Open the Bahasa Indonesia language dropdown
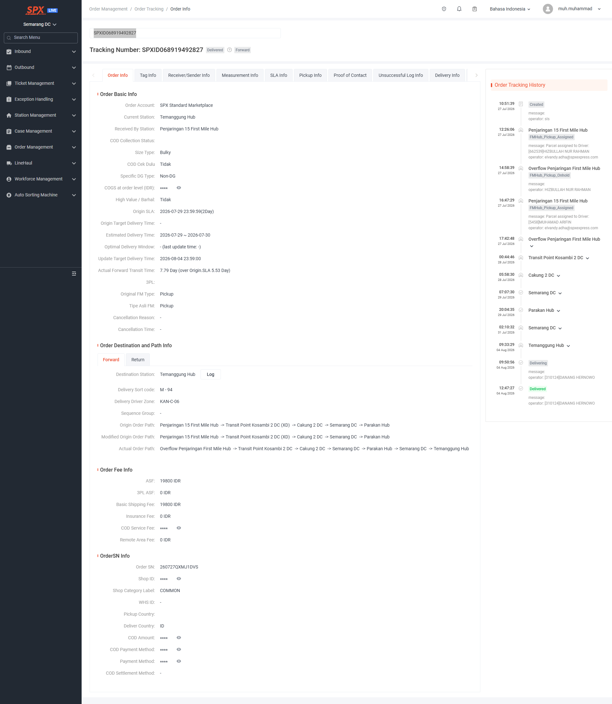This screenshot has width=612, height=704. (x=510, y=9)
